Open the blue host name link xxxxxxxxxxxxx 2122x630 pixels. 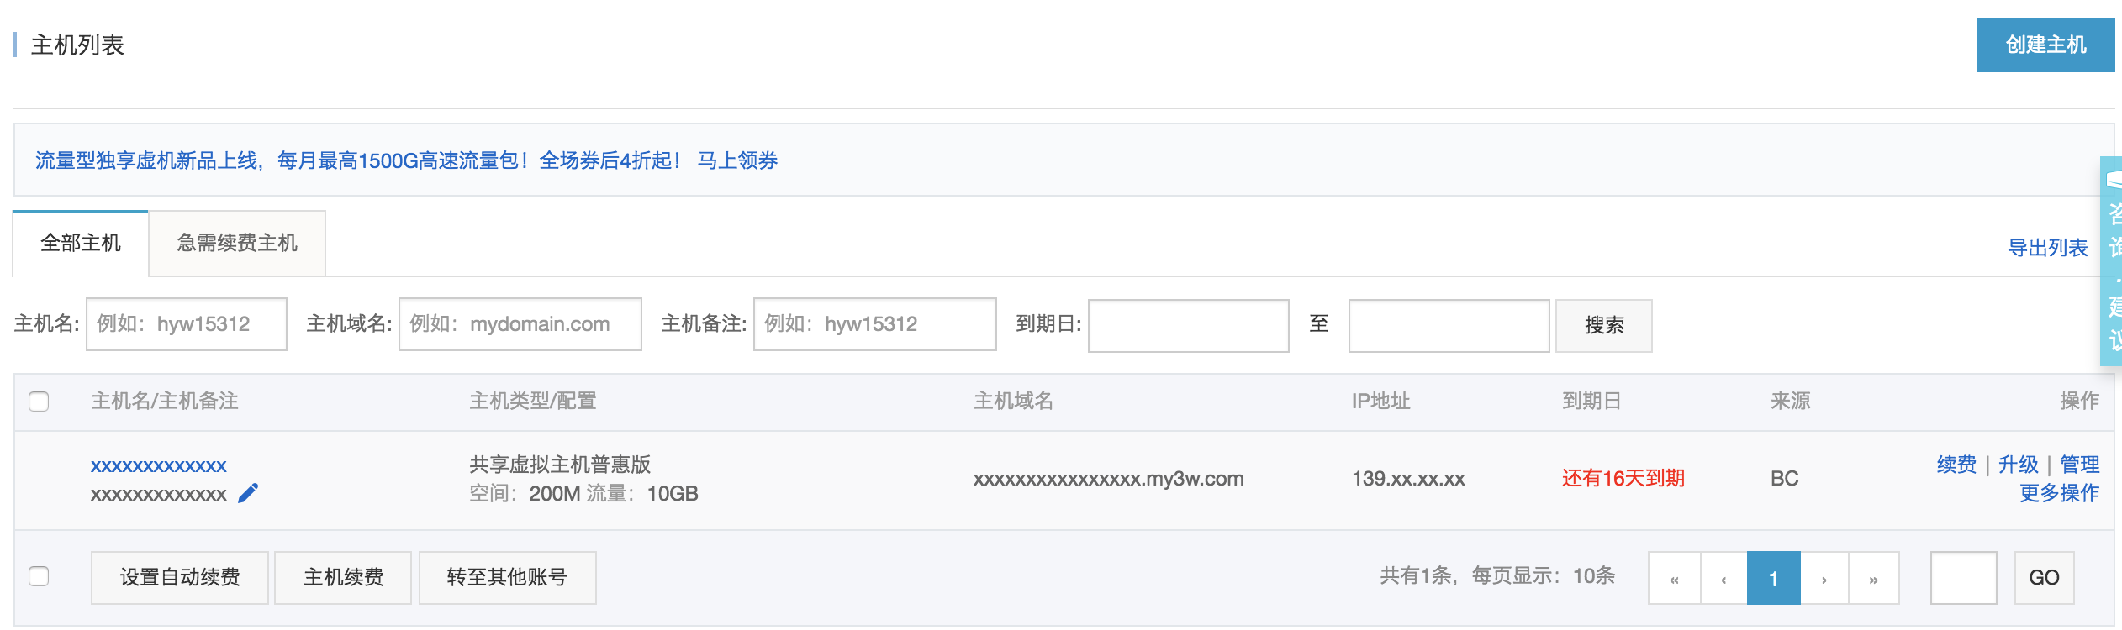(x=159, y=465)
